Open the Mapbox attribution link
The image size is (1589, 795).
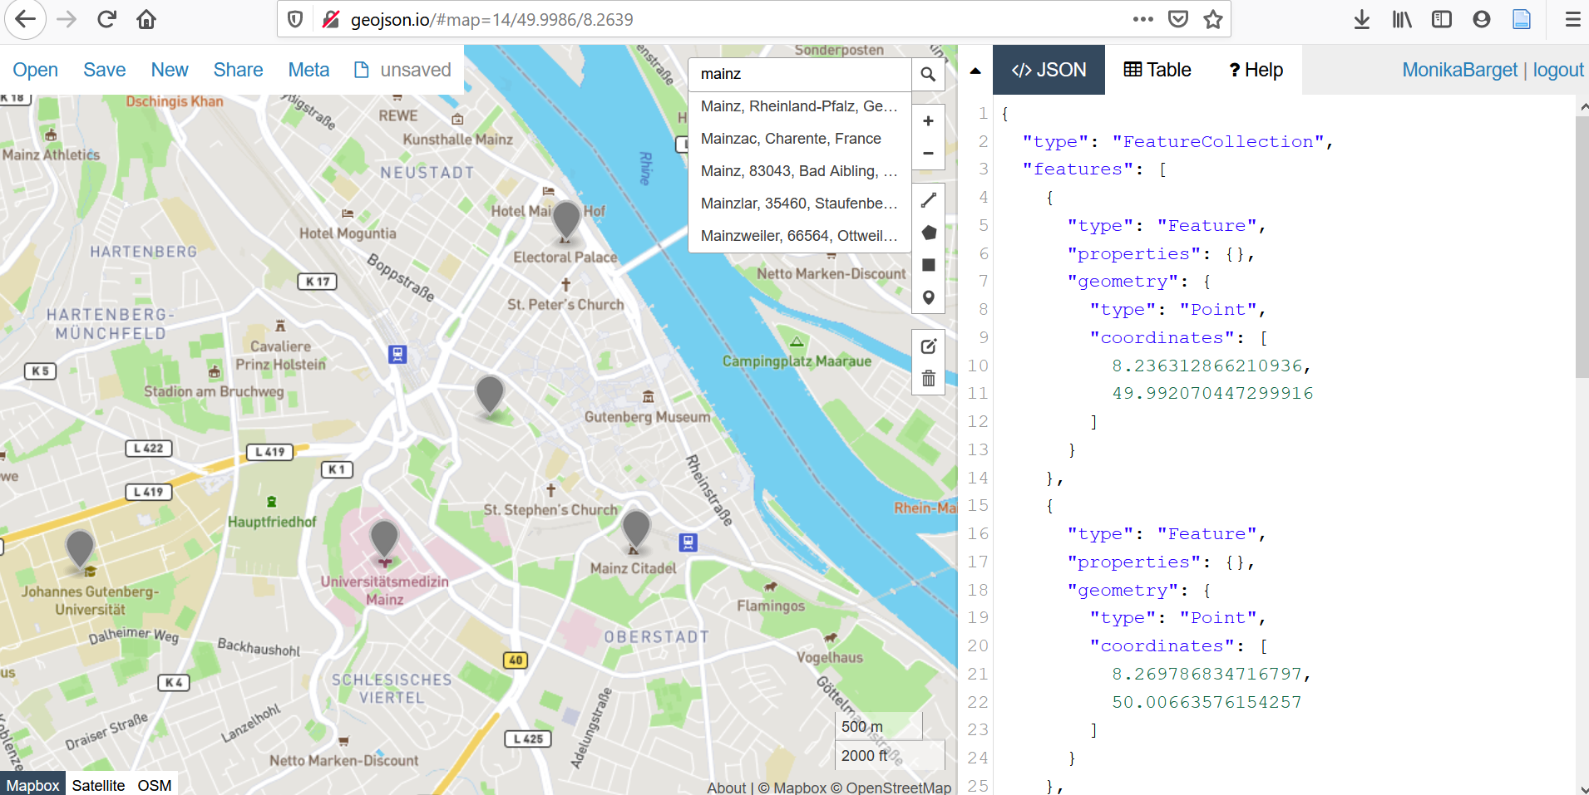point(792,788)
